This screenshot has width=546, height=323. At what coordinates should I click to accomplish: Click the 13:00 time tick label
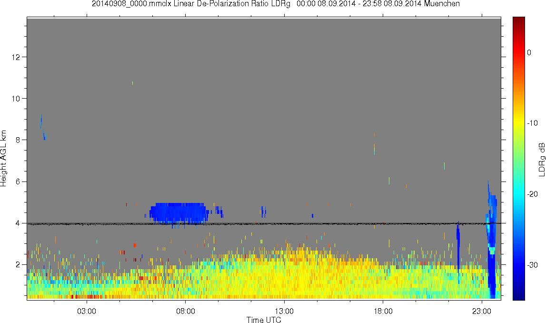pyautogui.click(x=284, y=311)
